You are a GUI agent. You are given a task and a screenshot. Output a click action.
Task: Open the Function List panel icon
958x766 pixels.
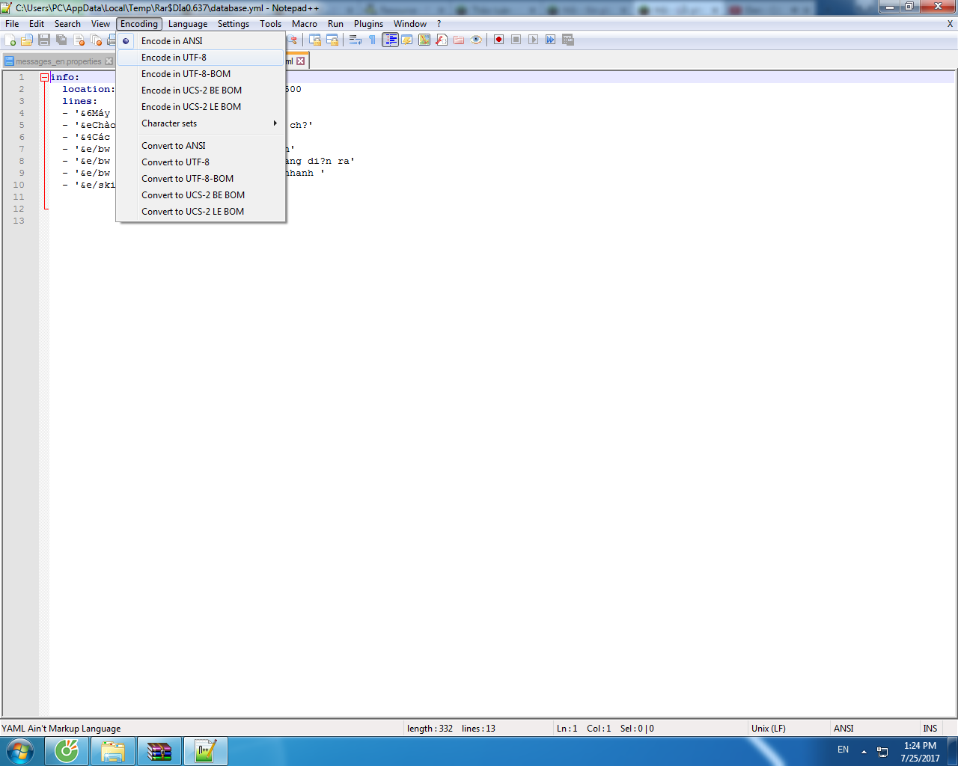click(x=442, y=40)
